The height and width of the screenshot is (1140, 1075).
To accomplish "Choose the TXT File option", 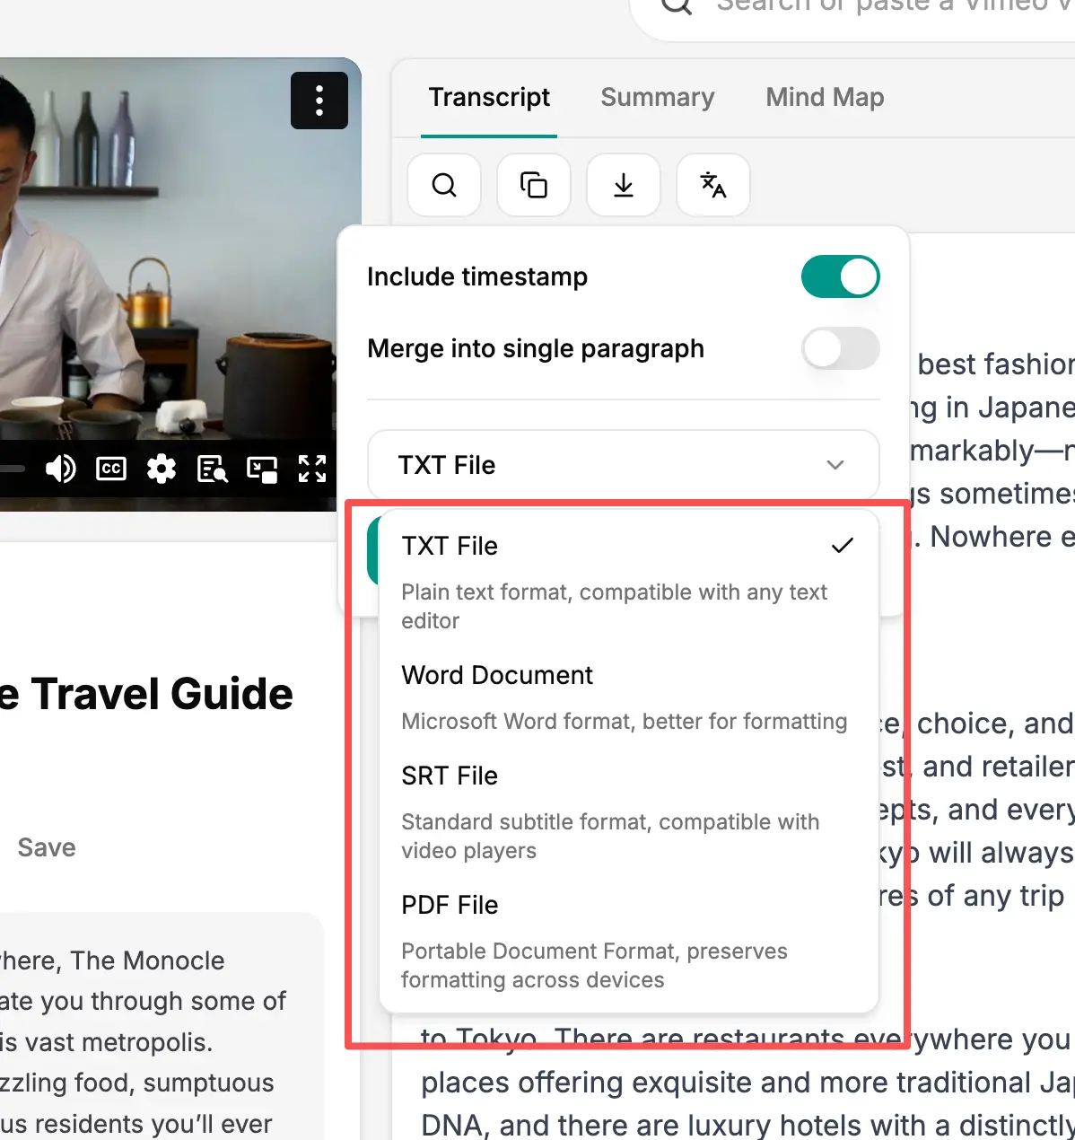I will pyautogui.click(x=628, y=582).
